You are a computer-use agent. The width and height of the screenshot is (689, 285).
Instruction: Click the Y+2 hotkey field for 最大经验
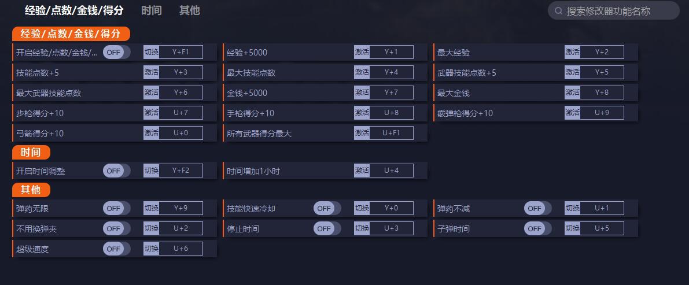coord(602,53)
